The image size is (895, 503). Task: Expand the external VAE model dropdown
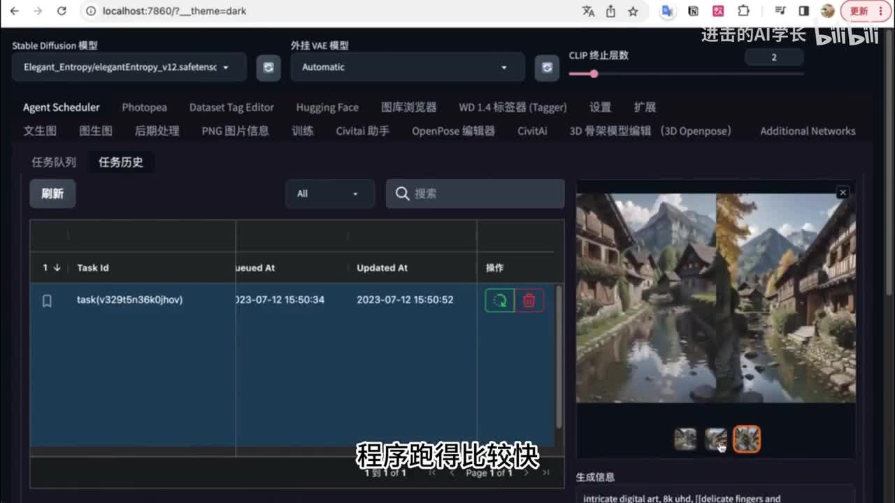pyautogui.click(x=407, y=67)
